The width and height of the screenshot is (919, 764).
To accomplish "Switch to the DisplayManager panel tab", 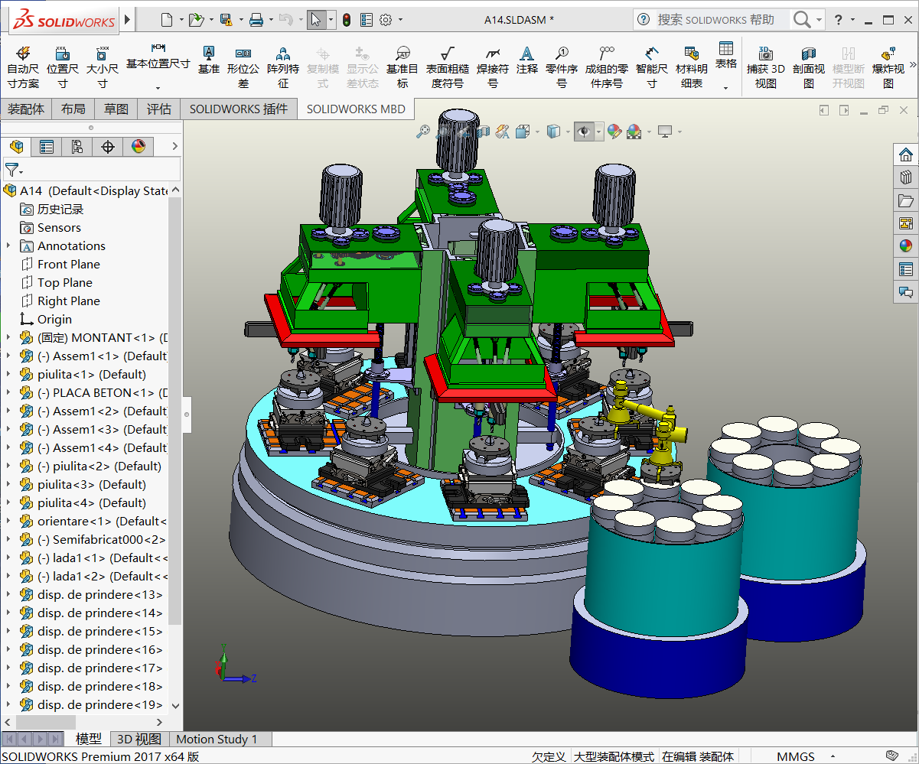I will [139, 146].
